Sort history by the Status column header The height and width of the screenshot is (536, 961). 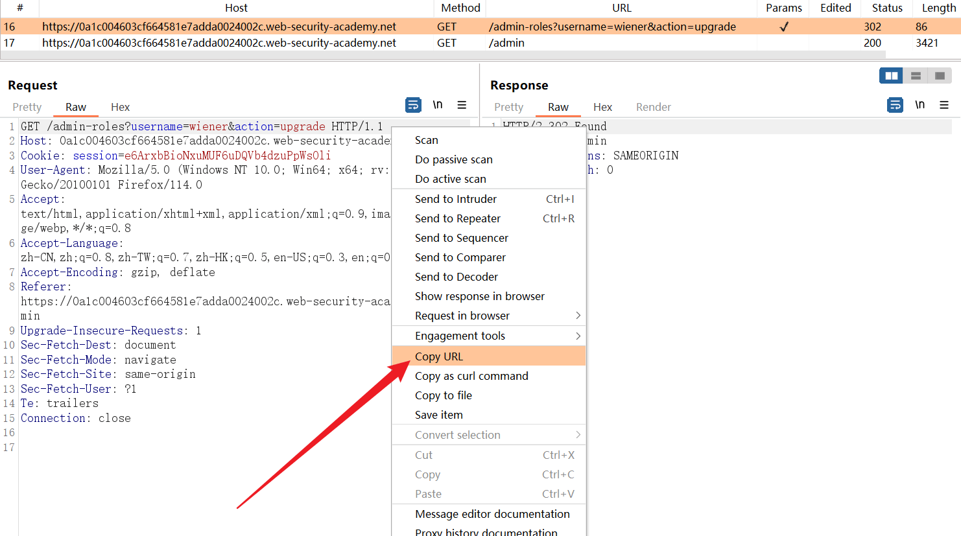pyautogui.click(x=886, y=8)
